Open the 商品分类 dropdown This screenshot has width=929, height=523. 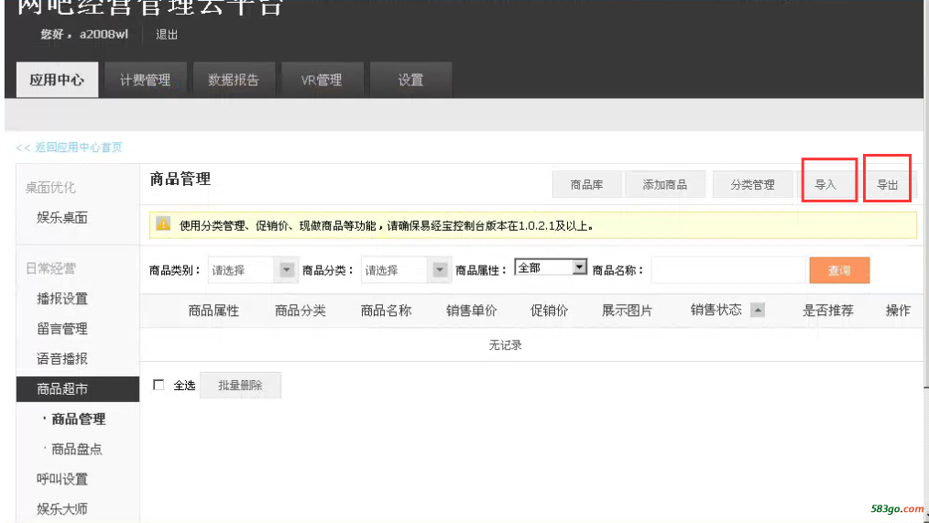coord(405,270)
